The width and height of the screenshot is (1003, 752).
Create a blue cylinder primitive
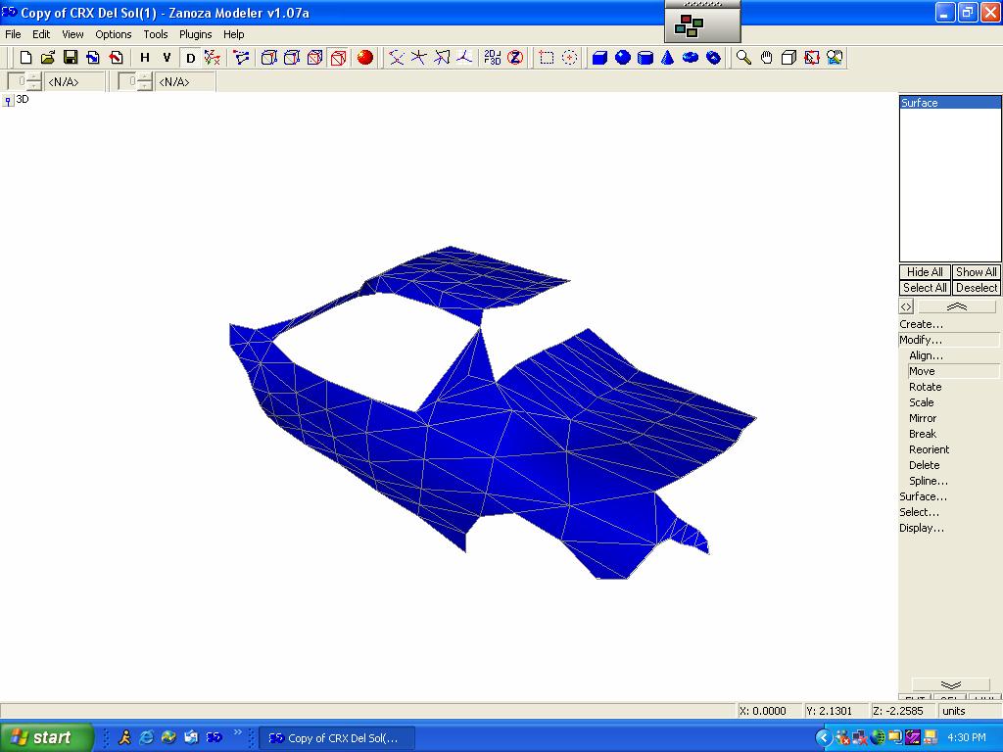click(x=645, y=58)
